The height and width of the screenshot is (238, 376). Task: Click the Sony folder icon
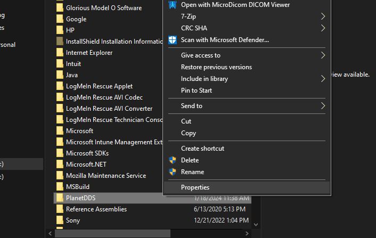[x=60, y=220]
